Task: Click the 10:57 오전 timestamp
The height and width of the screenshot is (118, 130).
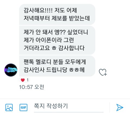Action: [32, 87]
